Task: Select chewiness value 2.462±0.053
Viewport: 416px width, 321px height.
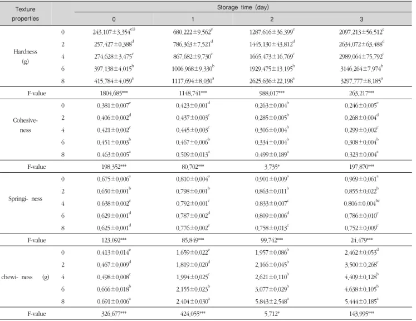Action: [361, 252]
